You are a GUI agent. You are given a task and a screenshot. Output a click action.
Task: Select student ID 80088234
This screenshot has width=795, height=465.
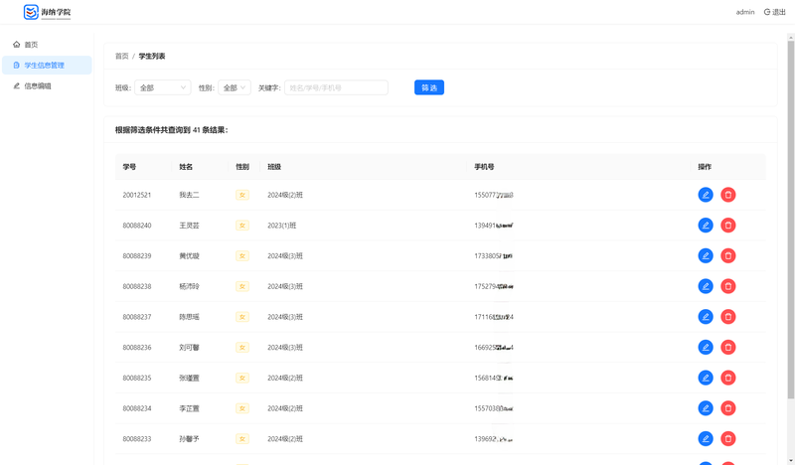(137, 408)
